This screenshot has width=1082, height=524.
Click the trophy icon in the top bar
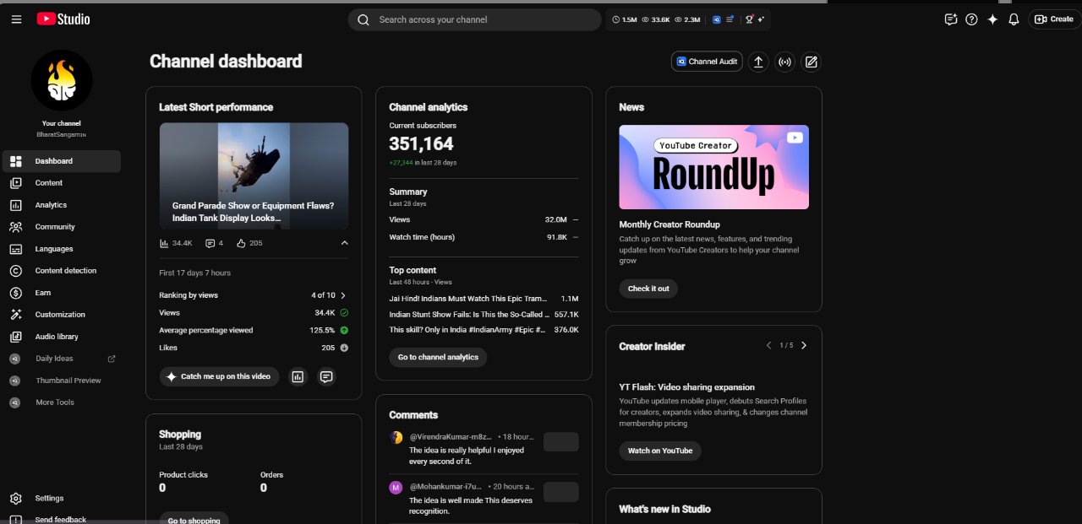749,19
